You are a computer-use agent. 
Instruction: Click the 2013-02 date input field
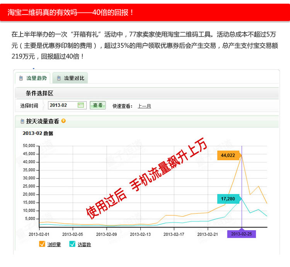67,105
